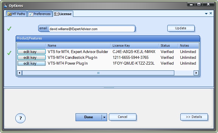This screenshot has height=133, width=218.
Task: Click the Done button
Action: tap(89, 117)
